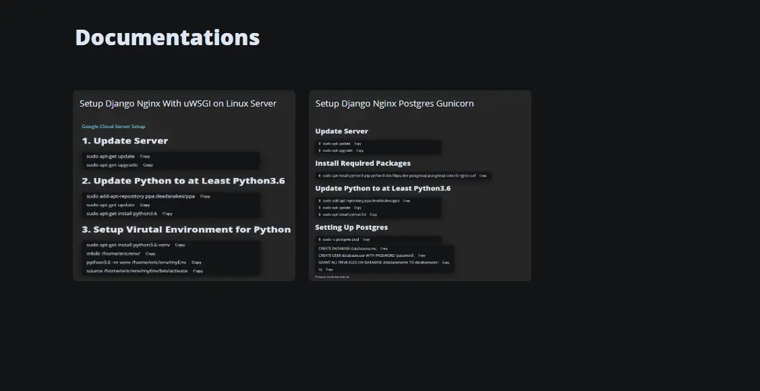The image size is (760, 391).
Task: Copy the python3.6 -m venv command
Action: coord(196,262)
